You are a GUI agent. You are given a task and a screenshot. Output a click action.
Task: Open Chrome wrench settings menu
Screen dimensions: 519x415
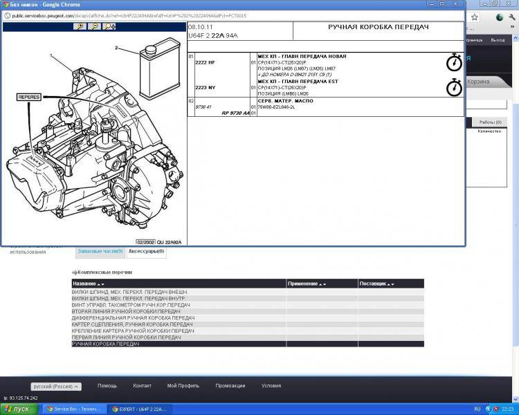(x=511, y=17)
